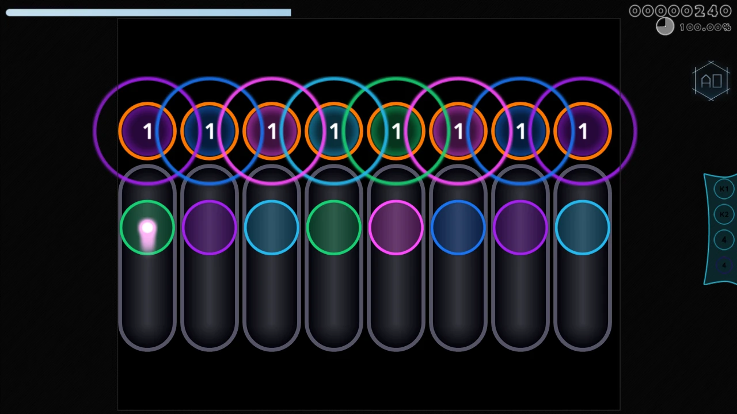Click the score counter showing 00000240
This screenshot has height=414, width=737.
tap(680, 11)
